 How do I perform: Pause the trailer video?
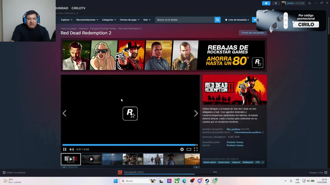point(65,149)
